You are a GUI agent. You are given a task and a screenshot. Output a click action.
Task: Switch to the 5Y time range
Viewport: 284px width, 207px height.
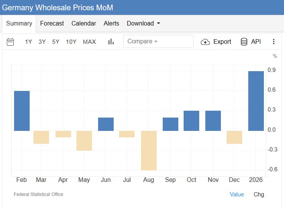56,42
